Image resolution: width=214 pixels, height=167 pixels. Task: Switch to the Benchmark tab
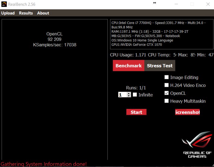(x=128, y=66)
